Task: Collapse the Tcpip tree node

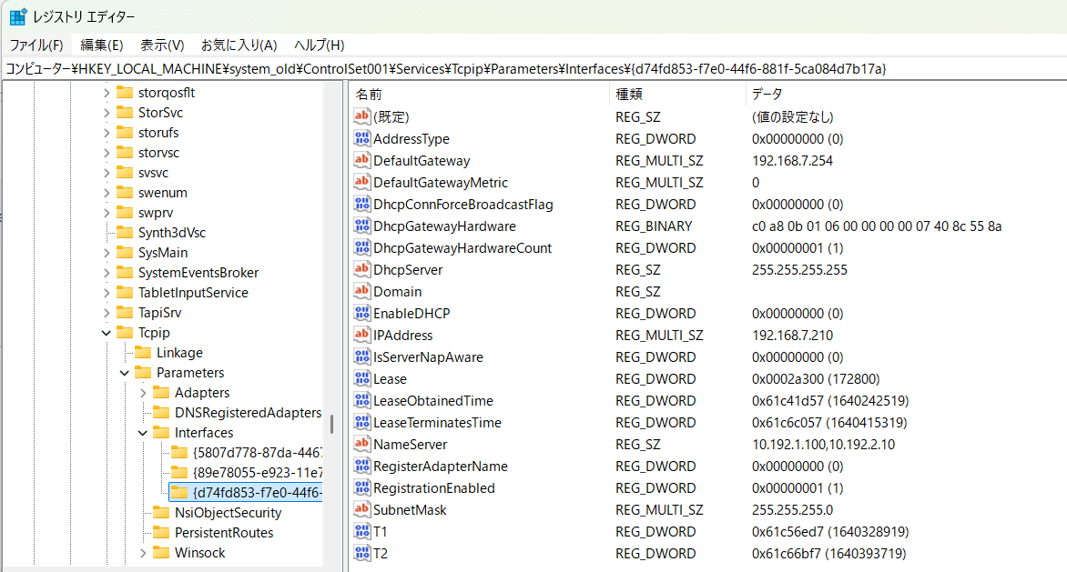Action: point(106,333)
